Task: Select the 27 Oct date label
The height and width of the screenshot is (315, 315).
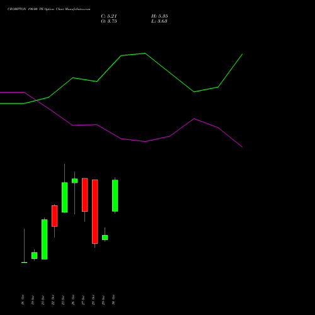Action: pos(83,300)
